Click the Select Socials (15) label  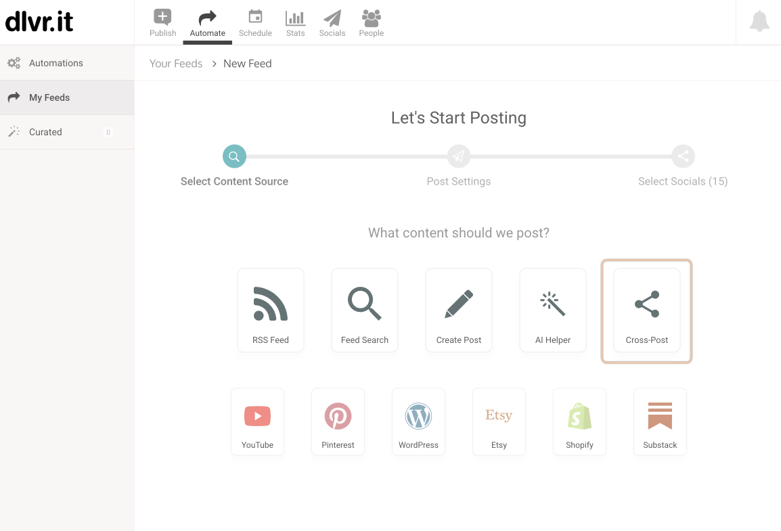[x=683, y=181]
